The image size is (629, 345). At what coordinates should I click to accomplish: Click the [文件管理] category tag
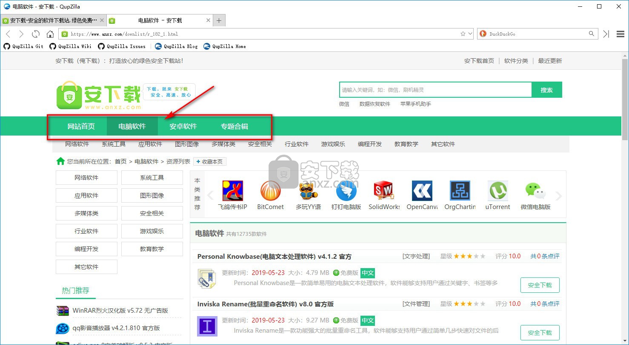[416, 304]
